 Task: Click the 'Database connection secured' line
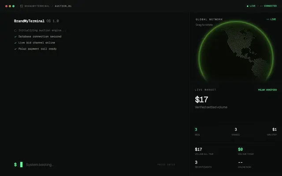pyautogui.click(x=40, y=37)
